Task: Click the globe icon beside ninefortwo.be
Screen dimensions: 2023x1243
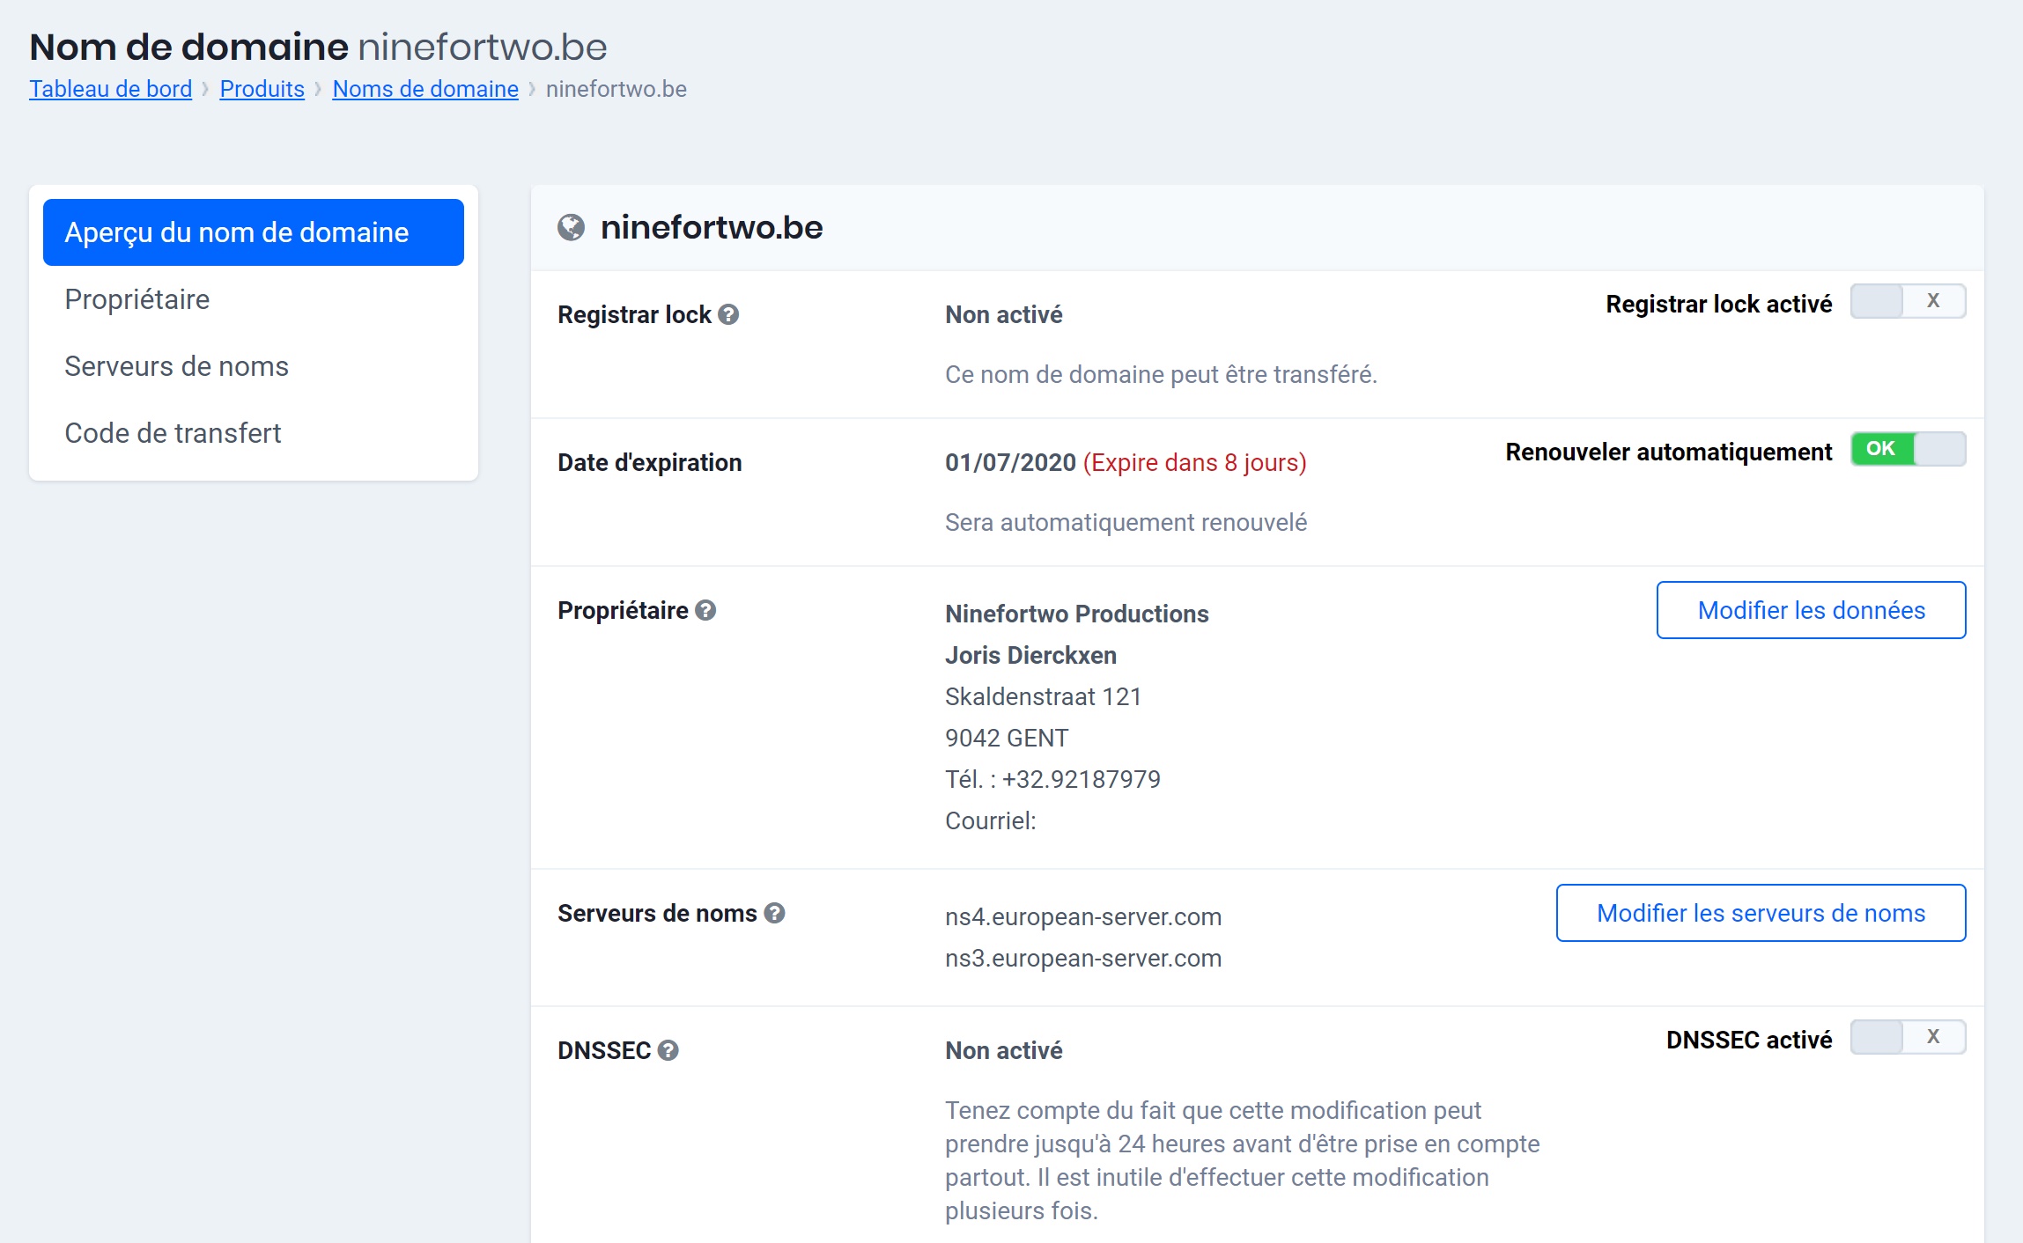Action: pos(571,228)
